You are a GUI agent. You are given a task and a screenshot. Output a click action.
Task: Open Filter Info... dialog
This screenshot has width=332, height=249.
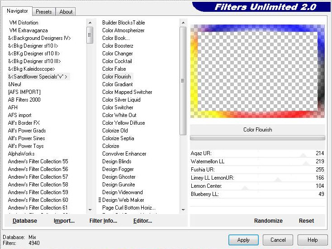click(103, 221)
